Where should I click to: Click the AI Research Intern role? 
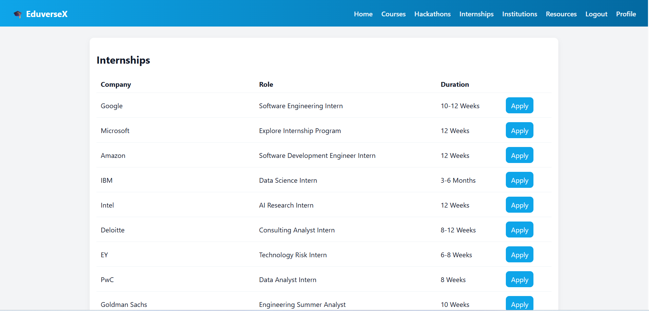(286, 205)
